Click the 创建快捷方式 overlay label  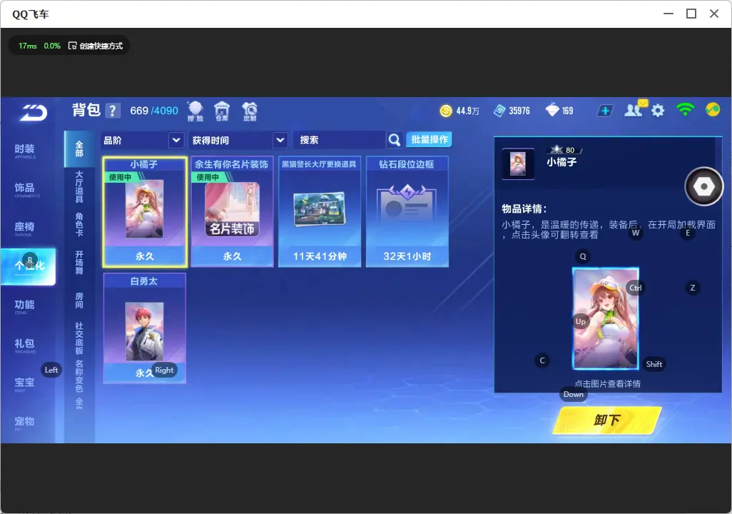[101, 46]
